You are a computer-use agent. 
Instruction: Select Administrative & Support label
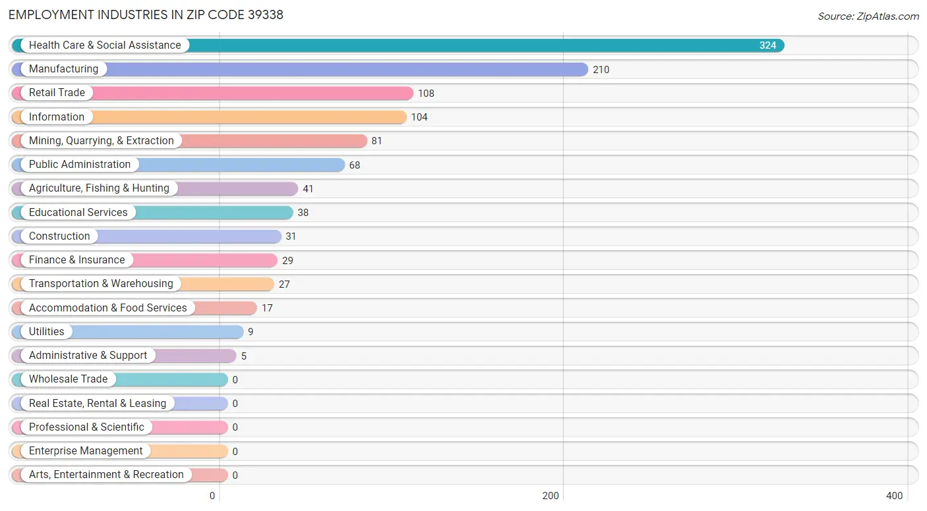(x=88, y=356)
